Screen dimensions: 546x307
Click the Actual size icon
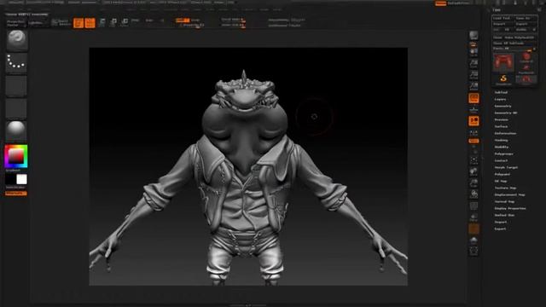(x=473, y=75)
